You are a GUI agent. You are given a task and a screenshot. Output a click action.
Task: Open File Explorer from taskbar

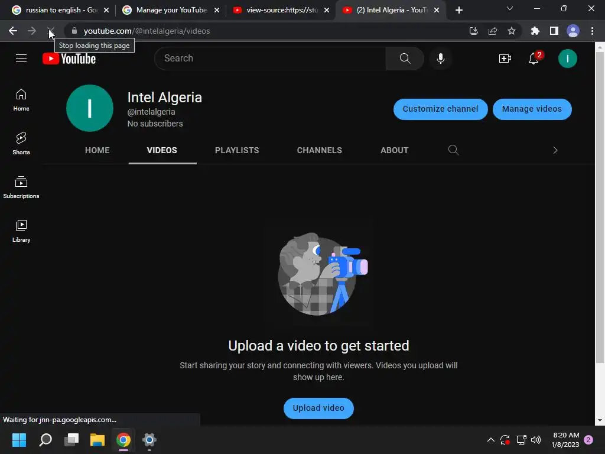(97, 440)
